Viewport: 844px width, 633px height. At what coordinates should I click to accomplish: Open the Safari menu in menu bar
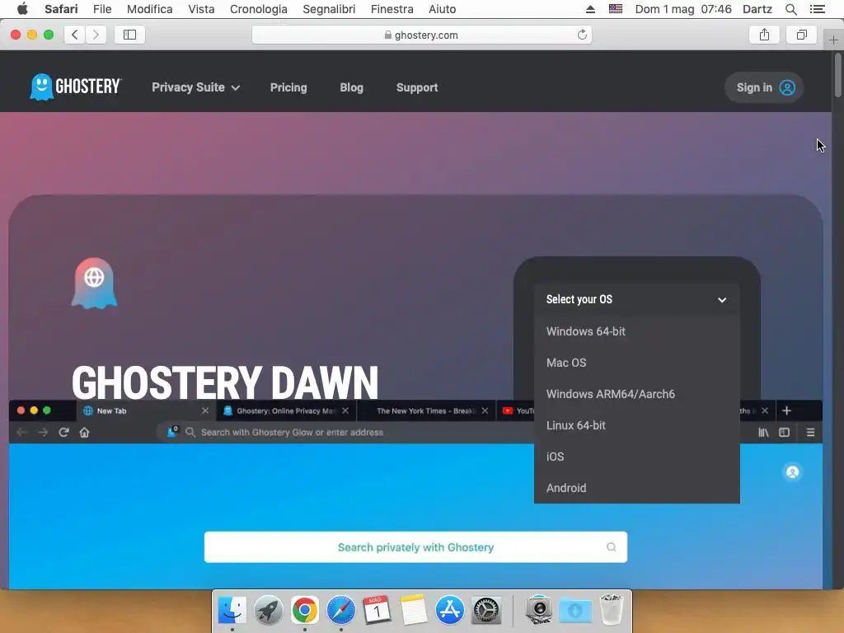(x=61, y=9)
